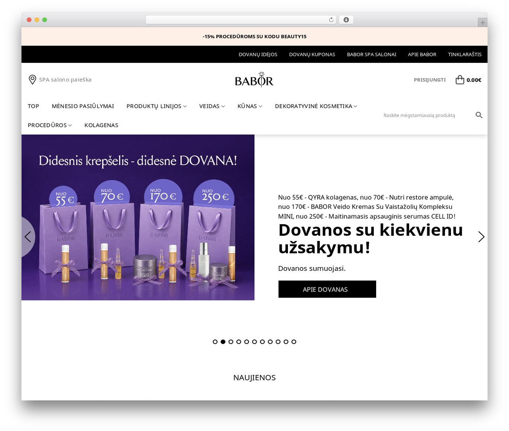Select the fifth carousel dot
This screenshot has width=509, height=431.
[x=247, y=342]
